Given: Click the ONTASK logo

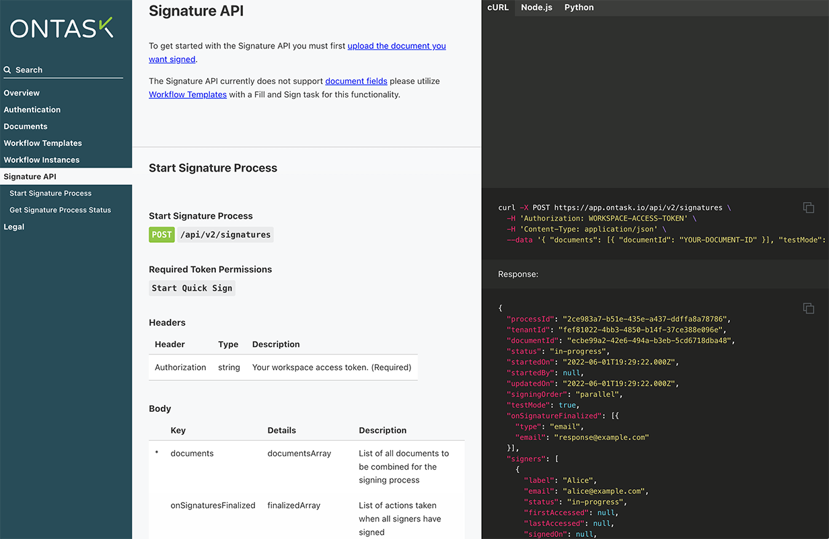Looking at the screenshot, I should 61,28.
